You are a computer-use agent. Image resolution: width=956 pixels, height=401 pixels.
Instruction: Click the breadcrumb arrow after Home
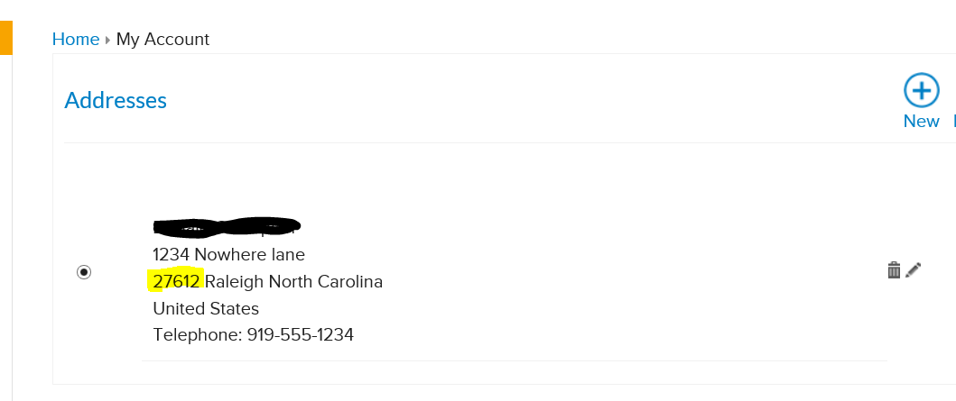pos(107,40)
